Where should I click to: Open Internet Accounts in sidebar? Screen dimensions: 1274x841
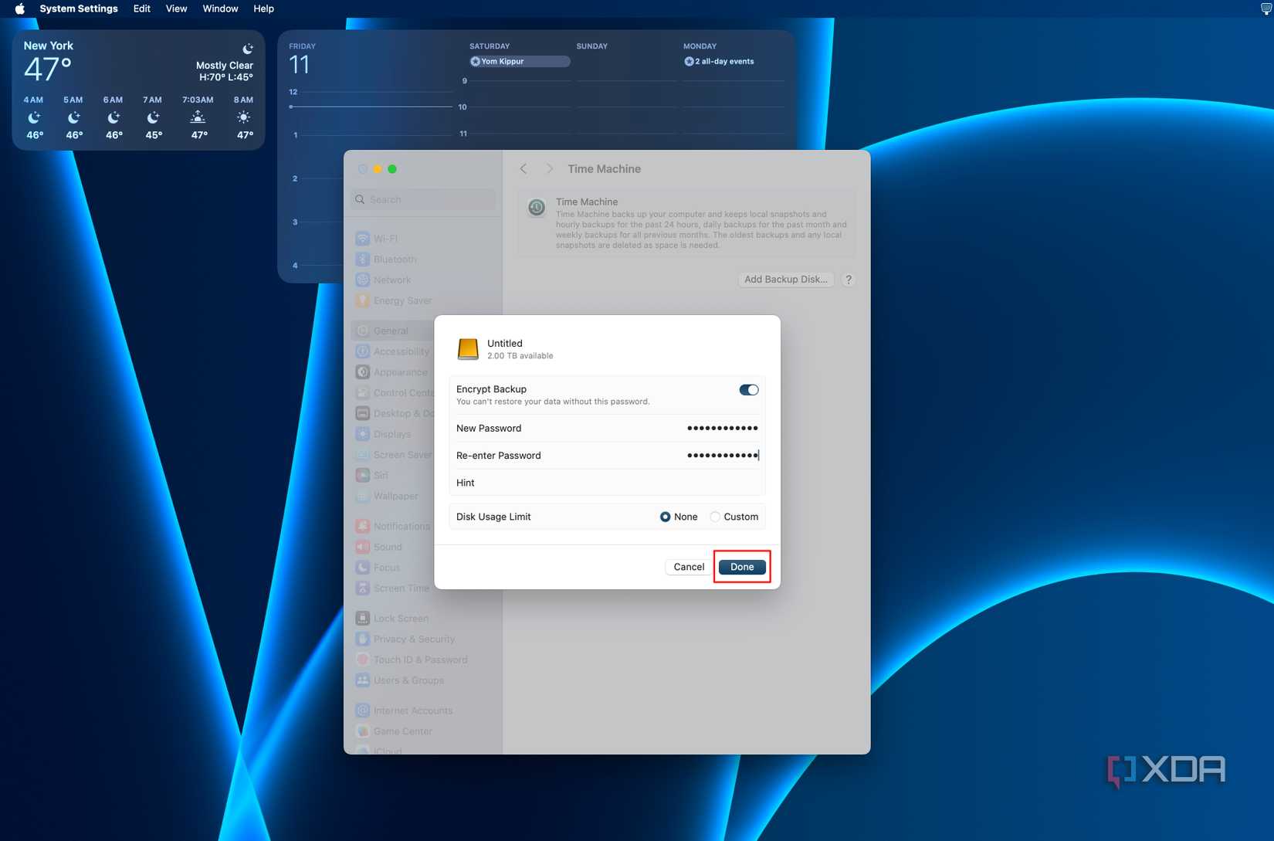(423, 710)
